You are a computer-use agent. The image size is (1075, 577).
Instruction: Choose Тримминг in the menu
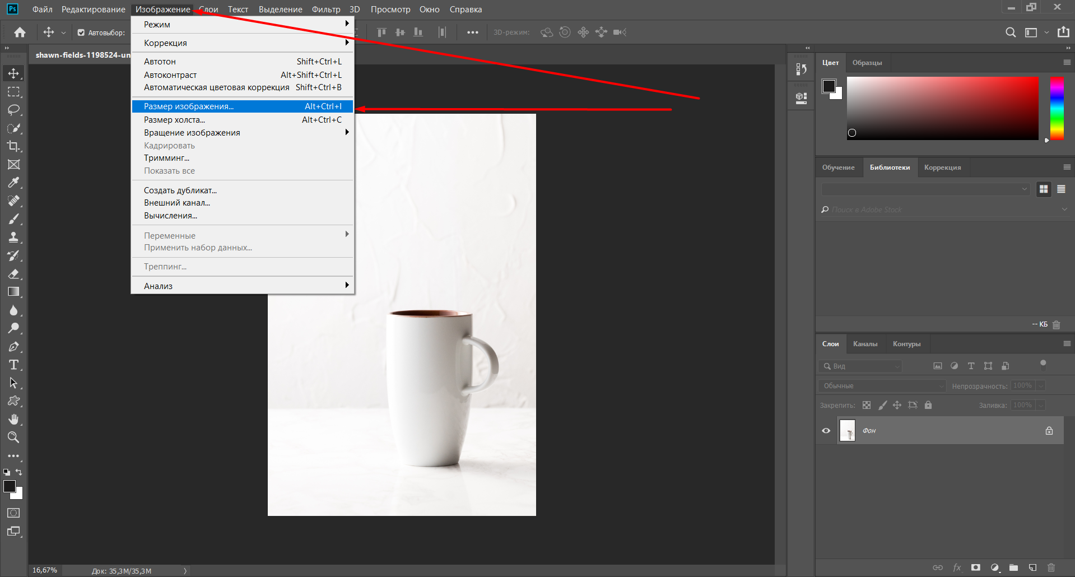(243, 158)
